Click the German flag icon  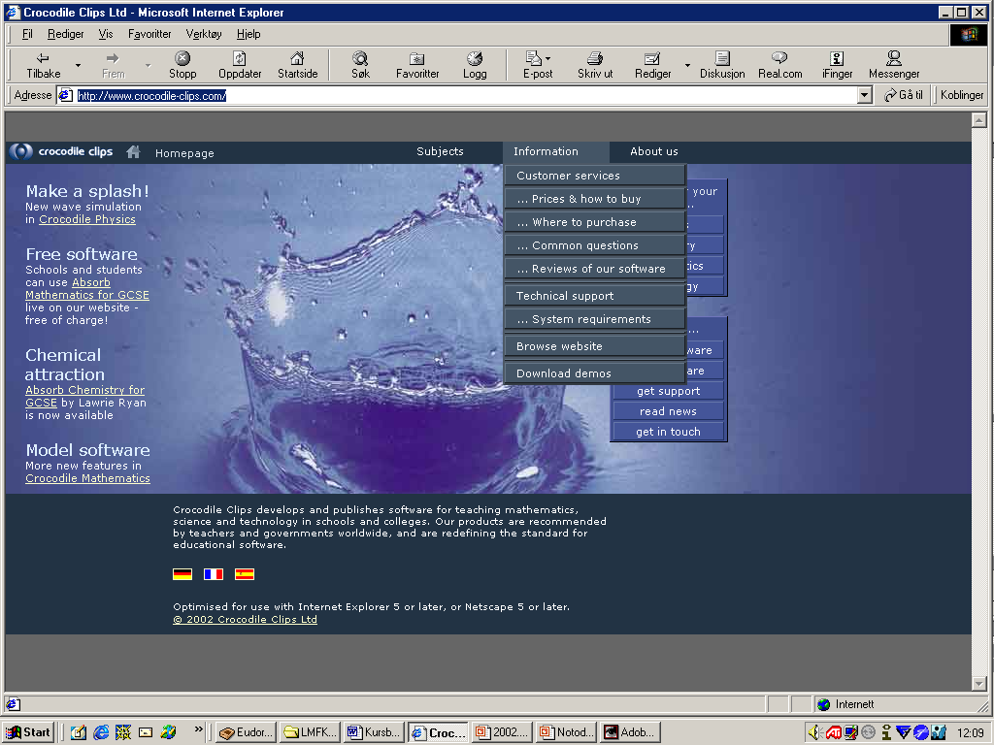pyautogui.click(x=182, y=574)
